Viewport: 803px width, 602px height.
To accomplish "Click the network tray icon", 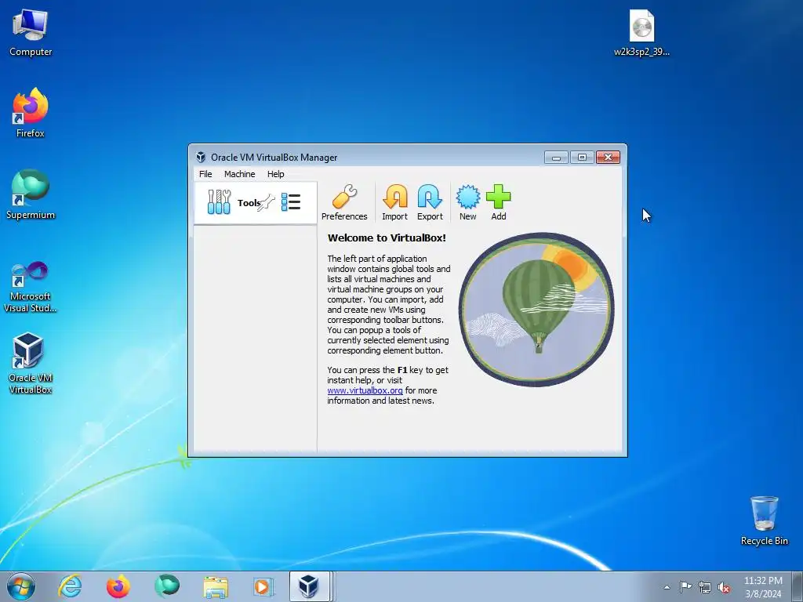I will coord(705,587).
